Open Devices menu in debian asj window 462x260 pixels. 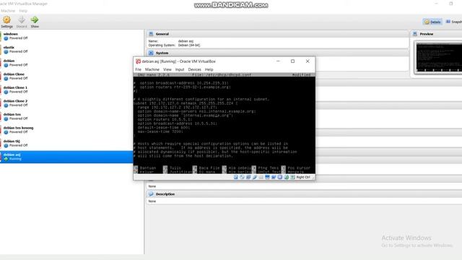194,69
